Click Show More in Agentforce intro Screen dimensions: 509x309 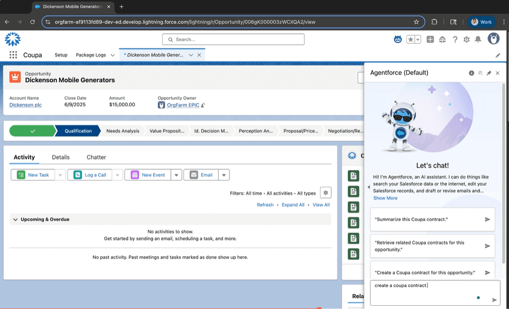[386, 198]
